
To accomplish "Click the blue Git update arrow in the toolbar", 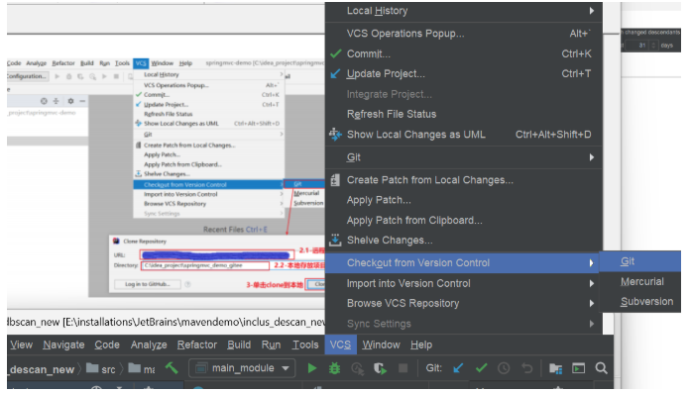I will coord(458,368).
